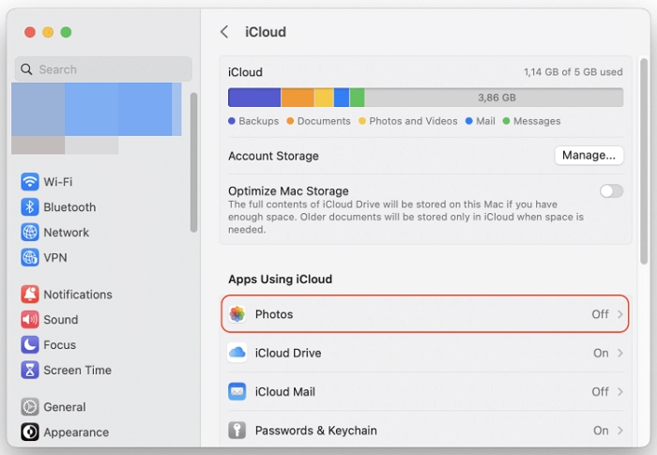Click the Backups legend label
657x455 pixels.
[x=258, y=121]
